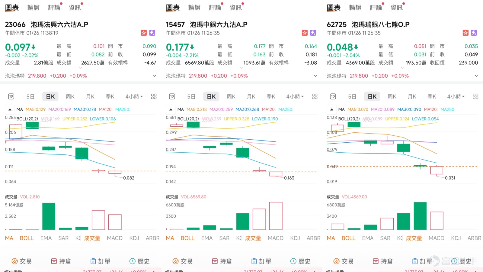Open 交易 trade icon in panel 23066
The height and width of the screenshot is (272, 483).
click(x=14, y=261)
